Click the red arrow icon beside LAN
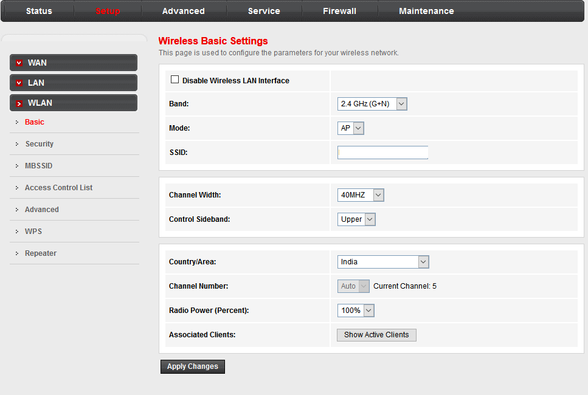The height and width of the screenshot is (395, 588). [19, 83]
